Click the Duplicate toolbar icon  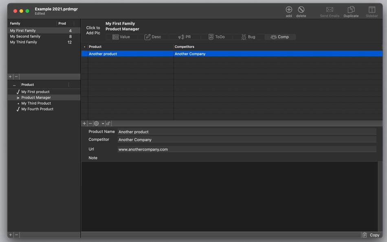351,10
